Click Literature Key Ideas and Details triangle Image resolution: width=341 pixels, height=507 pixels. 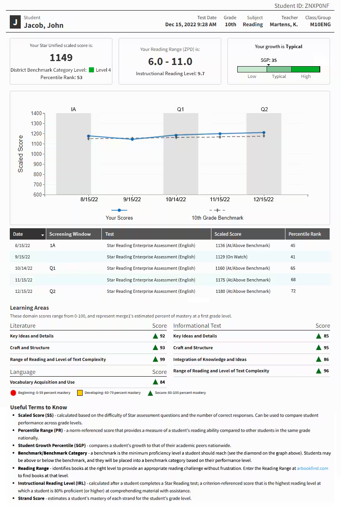(155, 336)
